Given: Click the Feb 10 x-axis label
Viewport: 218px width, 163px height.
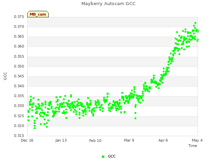Looking at the screenshot, I should [x=95, y=141].
